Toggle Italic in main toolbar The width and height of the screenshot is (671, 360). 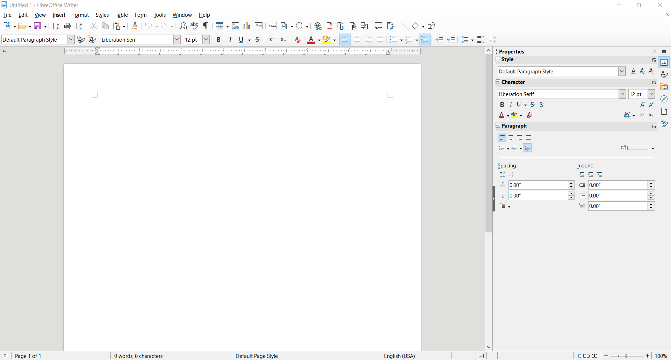(230, 40)
